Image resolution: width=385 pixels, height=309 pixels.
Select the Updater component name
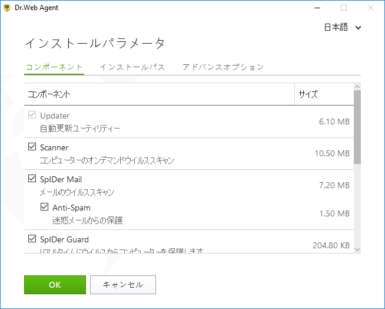pos(55,116)
